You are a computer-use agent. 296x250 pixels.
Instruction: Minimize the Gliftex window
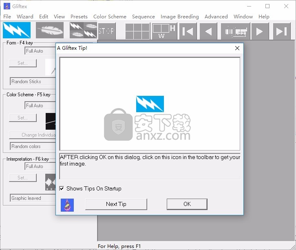249,6
